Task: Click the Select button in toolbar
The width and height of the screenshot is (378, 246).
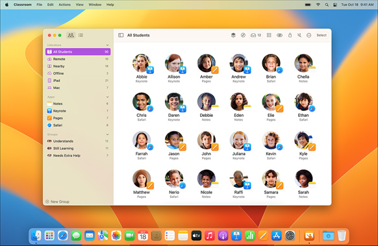Action: tap(321, 35)
